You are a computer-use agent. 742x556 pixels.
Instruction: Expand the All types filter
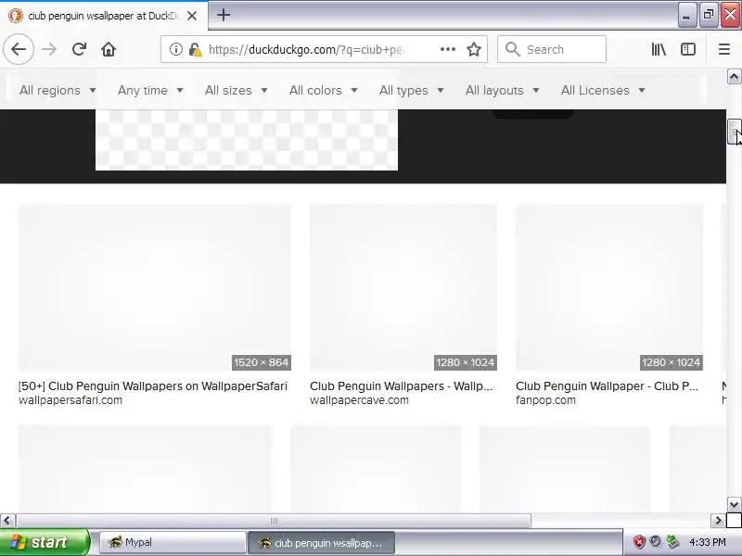point(411,90)
